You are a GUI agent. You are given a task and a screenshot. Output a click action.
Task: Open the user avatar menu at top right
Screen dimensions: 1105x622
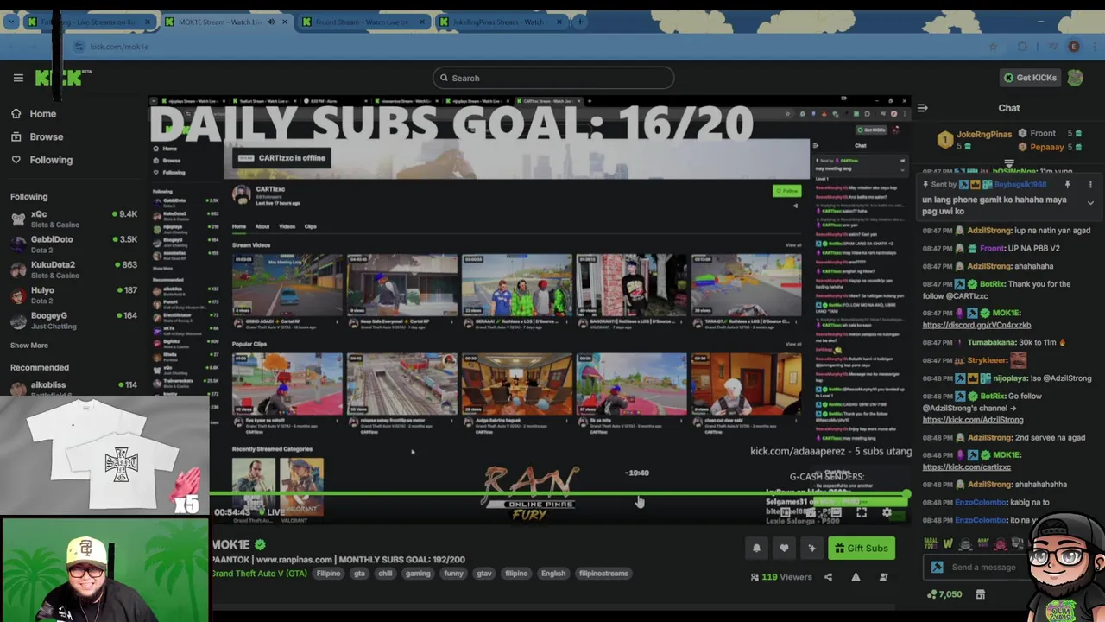[x=1075, y=78]
